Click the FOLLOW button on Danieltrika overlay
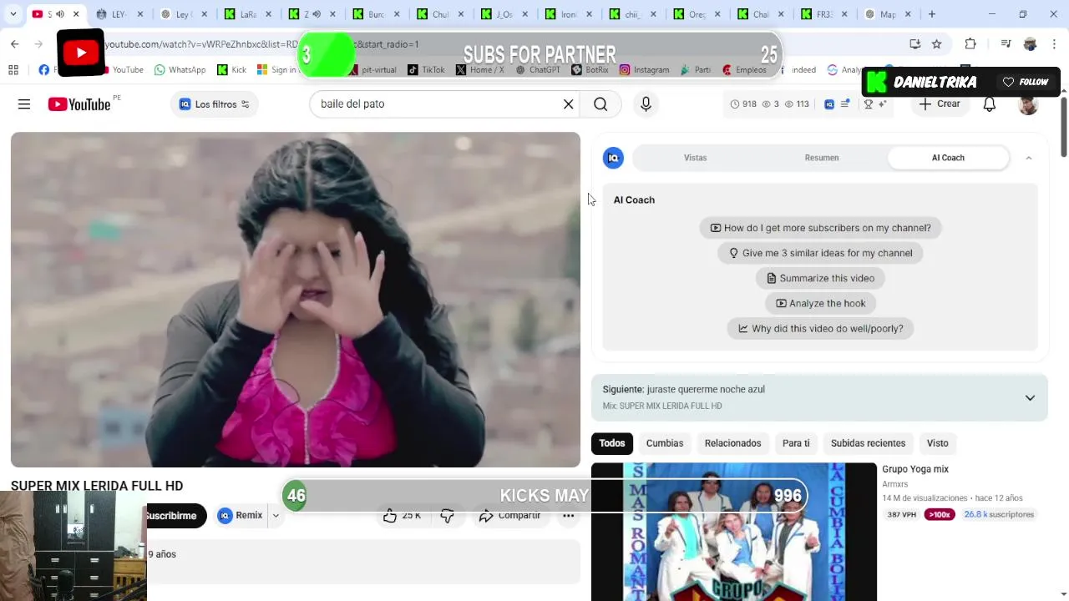Viewport: 1069px width, 601px height. [x=1026, y=82]
